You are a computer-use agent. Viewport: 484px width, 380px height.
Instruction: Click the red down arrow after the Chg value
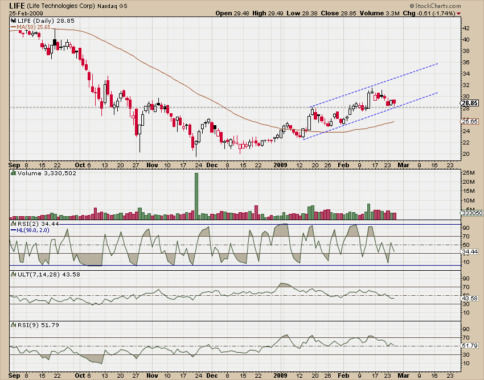click(459, 14)
